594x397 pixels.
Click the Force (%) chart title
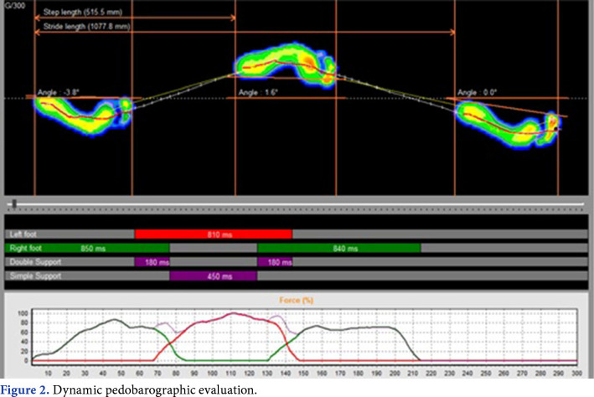point(297,301)
